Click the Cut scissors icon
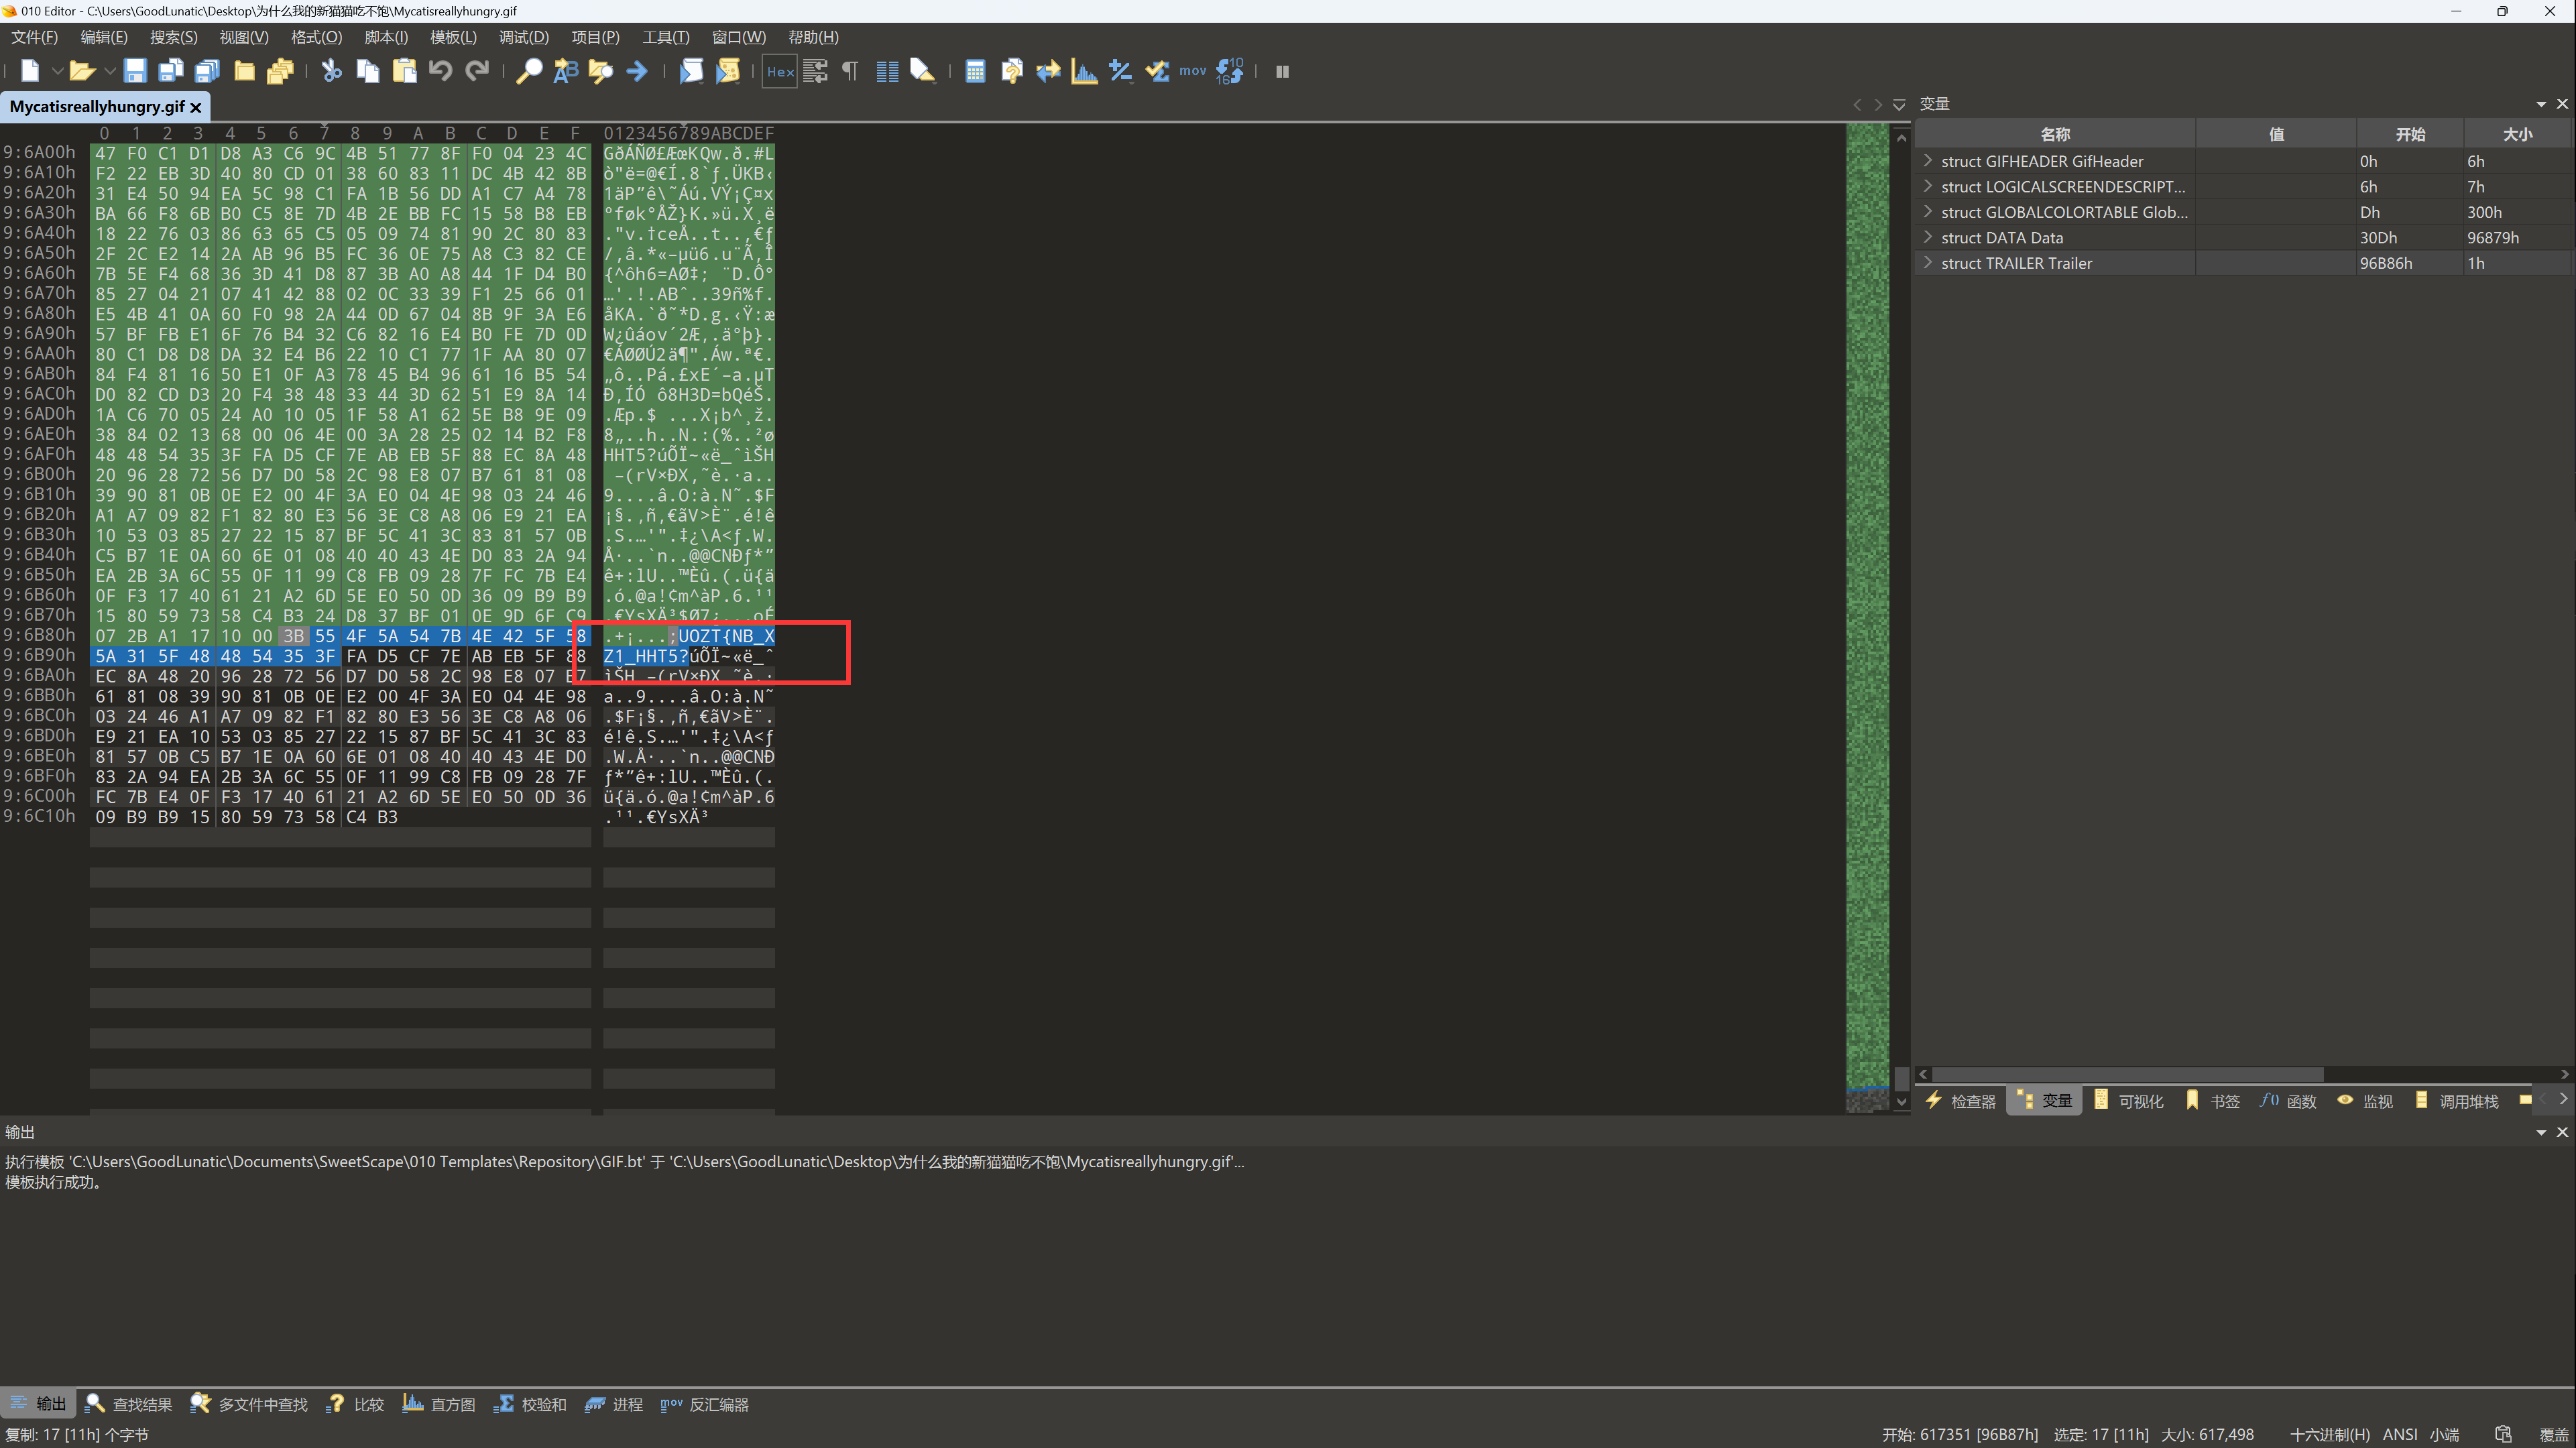Screen dimensions: 2576x1448 (x=331, y=71)
